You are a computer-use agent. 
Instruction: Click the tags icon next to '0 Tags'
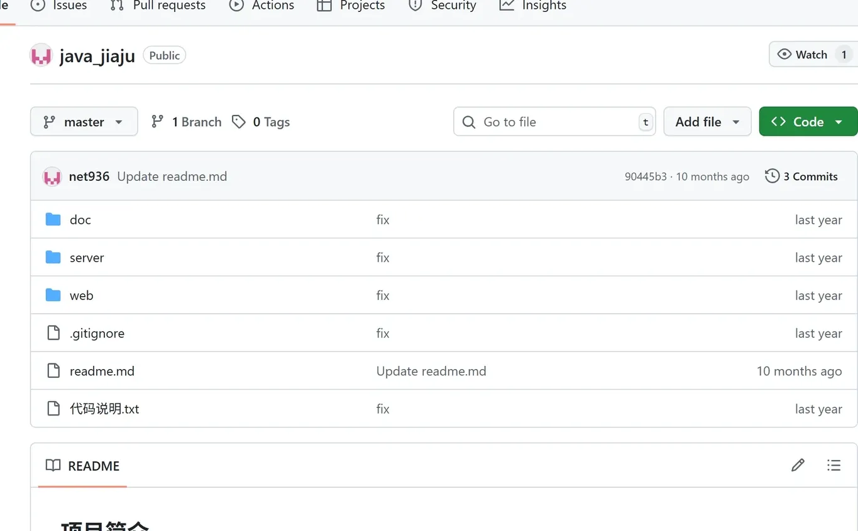pyautogui.click(x=239, y=121)
